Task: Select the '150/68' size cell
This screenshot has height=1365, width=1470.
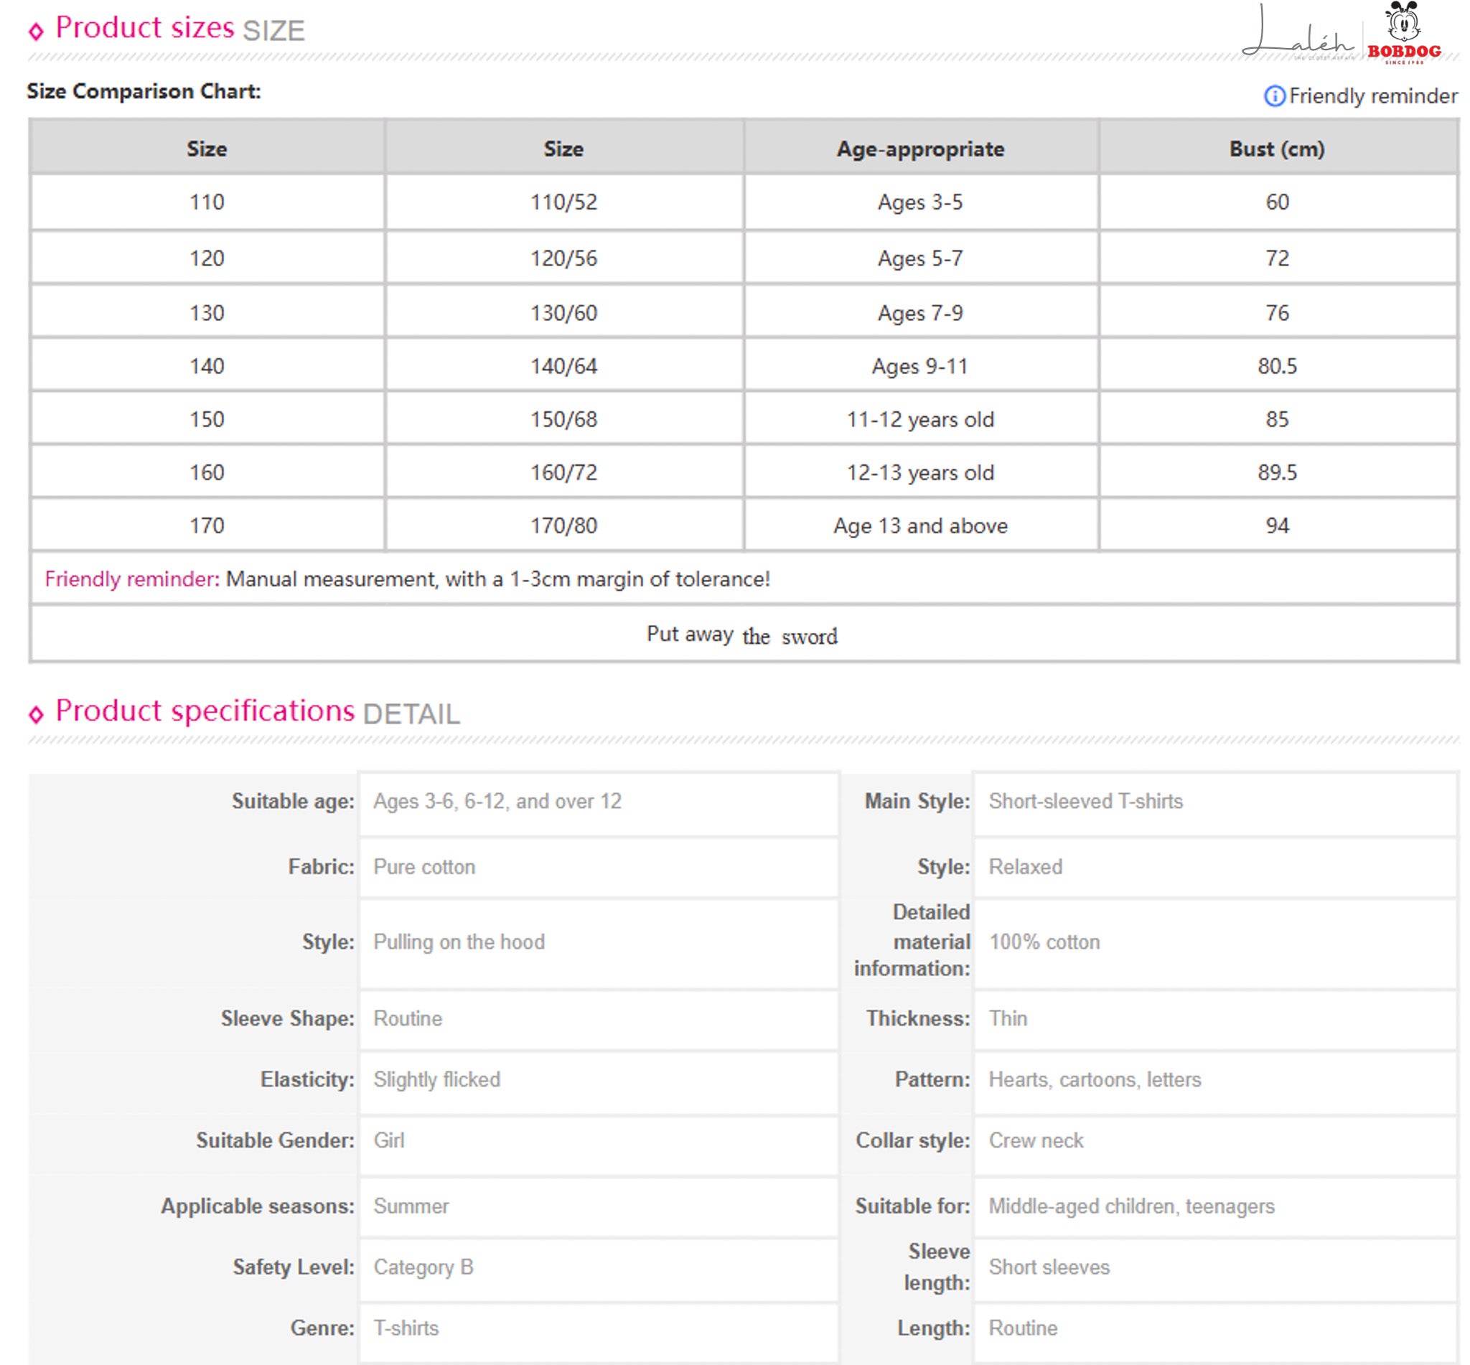Action: 563,419
